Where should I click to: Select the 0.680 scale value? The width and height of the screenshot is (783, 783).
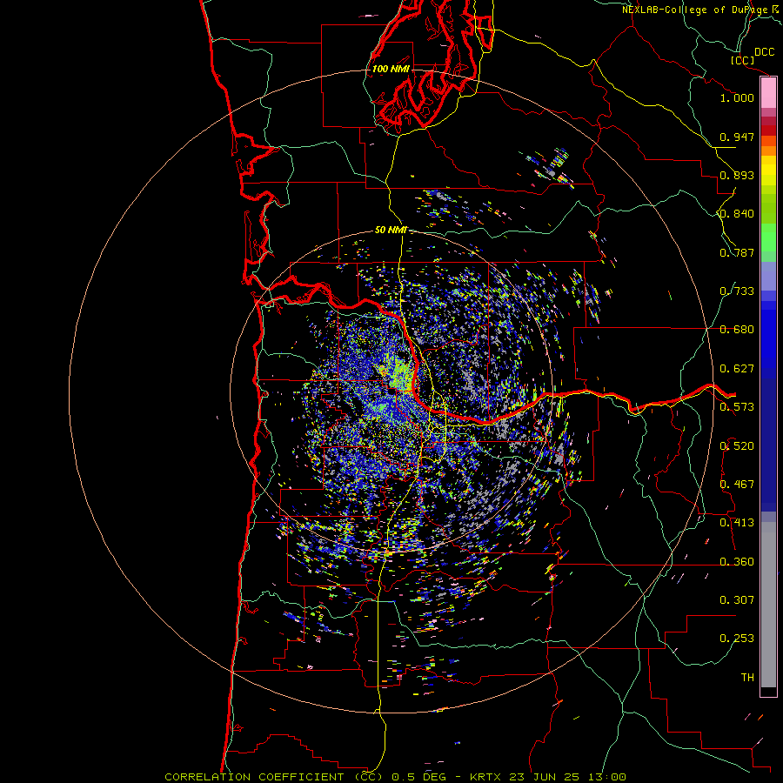(737, 330)
